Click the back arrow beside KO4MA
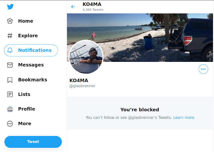 (x=73, y=7)
